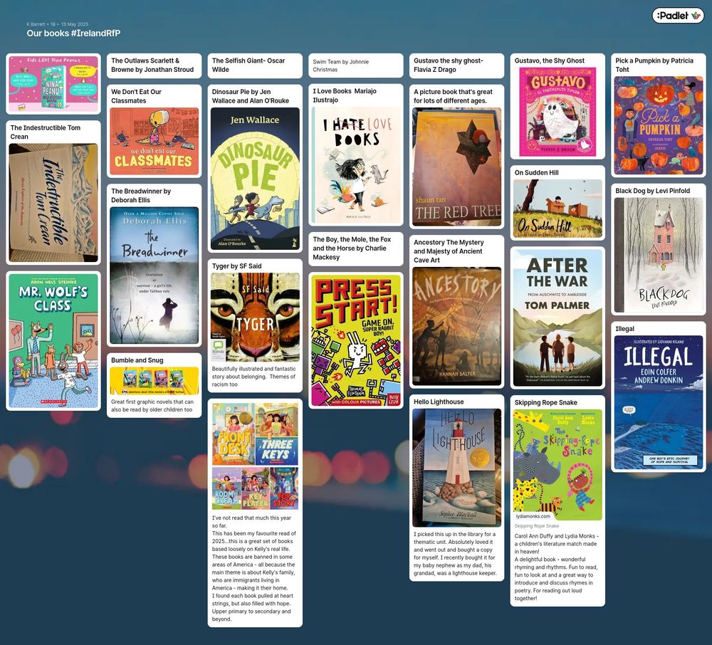Open the Skipping-Rope Snake link preview image
Image resolution: width=712 pixels, height=645 pixels.
(x=557, y=465)
